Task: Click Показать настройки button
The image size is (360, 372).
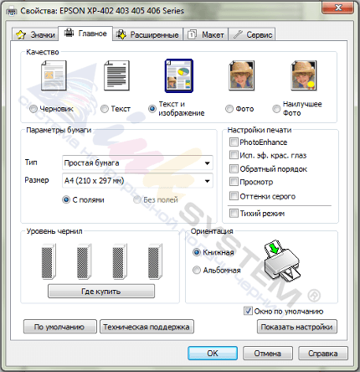Action: (297, 327)
